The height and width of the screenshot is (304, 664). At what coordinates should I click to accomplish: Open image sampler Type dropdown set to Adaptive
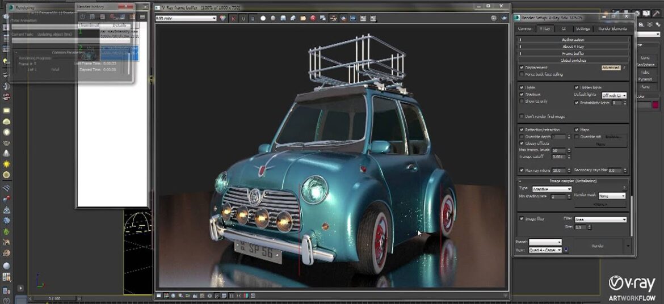click(552, 189)
